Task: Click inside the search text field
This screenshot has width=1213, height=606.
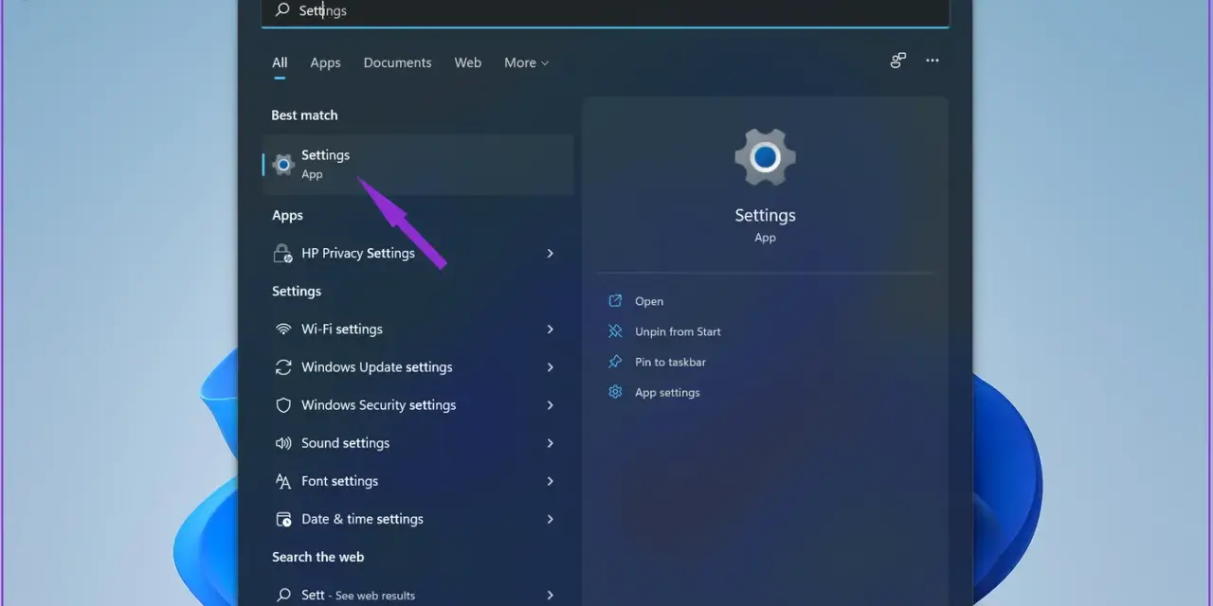Action: click(605, 11)
